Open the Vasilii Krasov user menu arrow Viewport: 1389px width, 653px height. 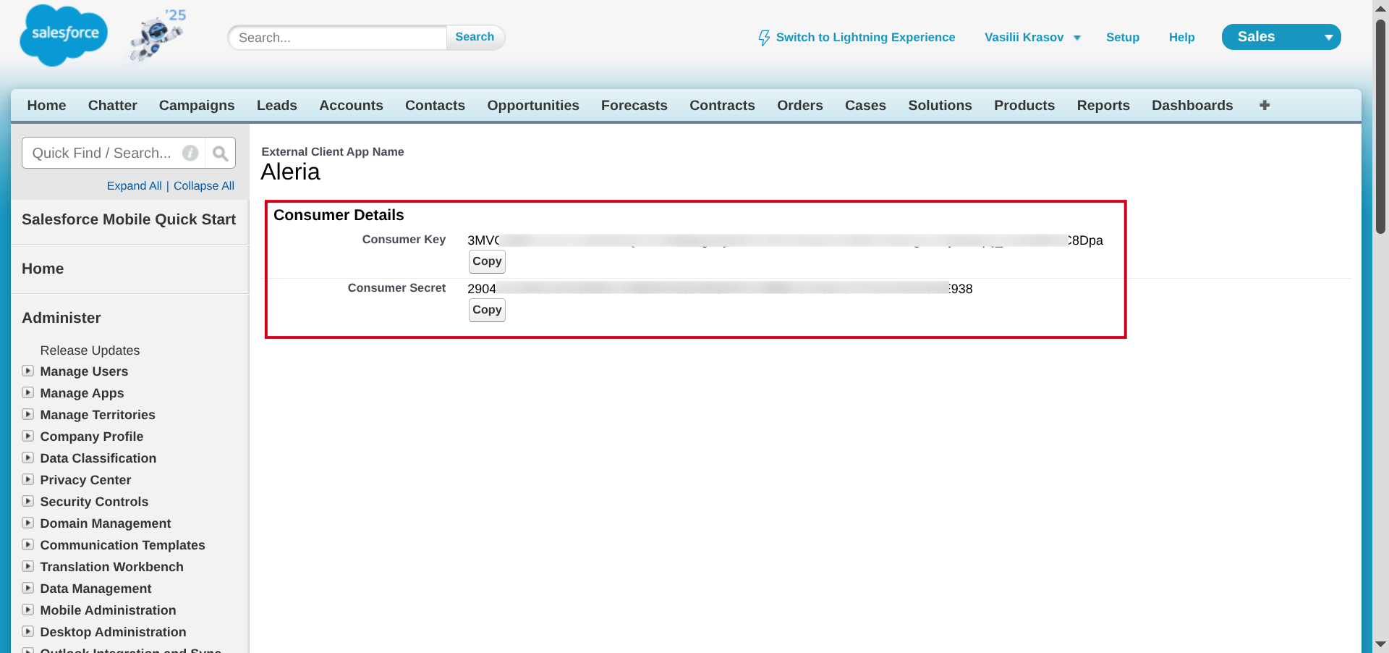1077,38
